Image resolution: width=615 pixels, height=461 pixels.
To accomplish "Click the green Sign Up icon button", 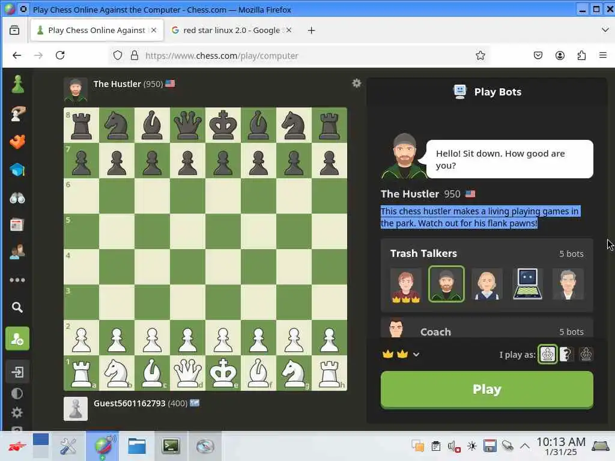I will point(17,339).
